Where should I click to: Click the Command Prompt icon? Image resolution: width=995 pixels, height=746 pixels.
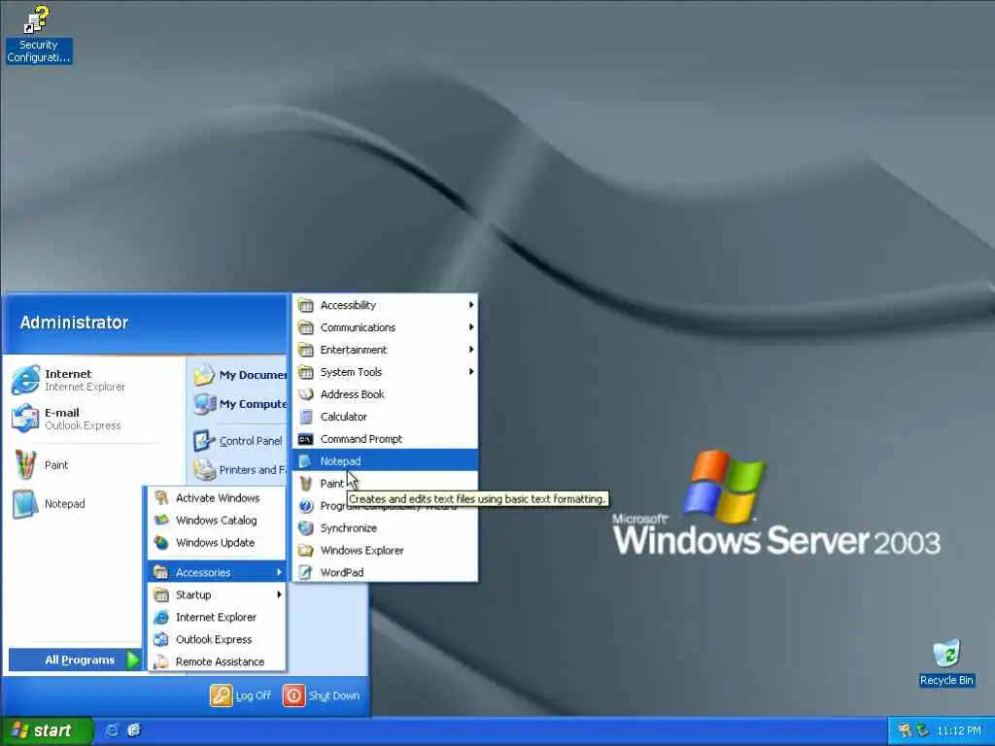(306, 439)
